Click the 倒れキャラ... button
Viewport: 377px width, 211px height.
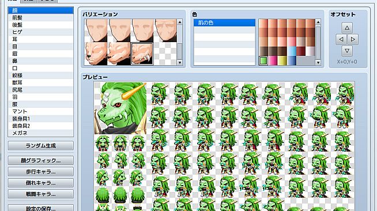40,183
